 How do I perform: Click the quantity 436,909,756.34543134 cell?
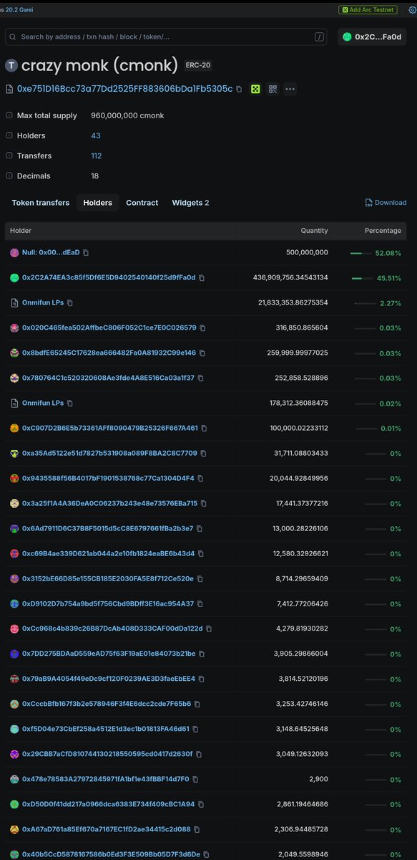click(x=290, y=278)
